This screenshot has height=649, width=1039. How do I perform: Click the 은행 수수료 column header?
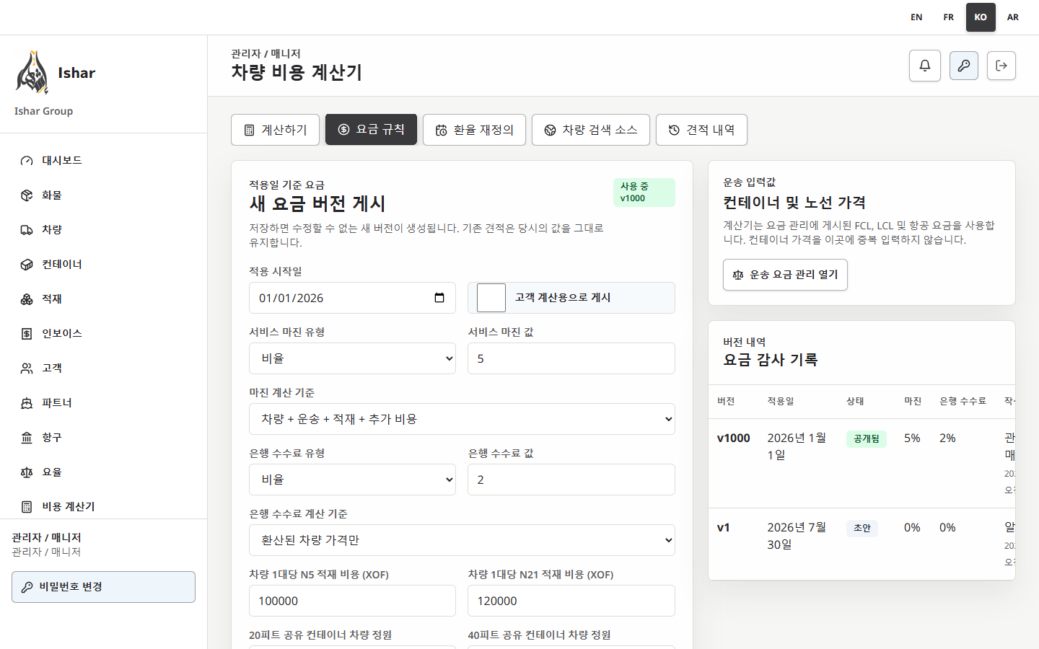point(963,402)
